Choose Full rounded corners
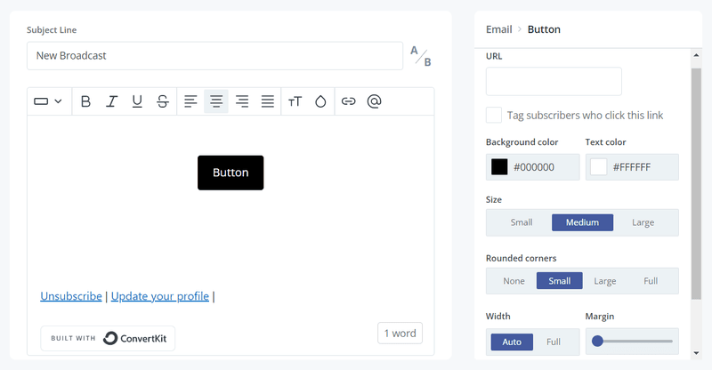 [651, 281]
